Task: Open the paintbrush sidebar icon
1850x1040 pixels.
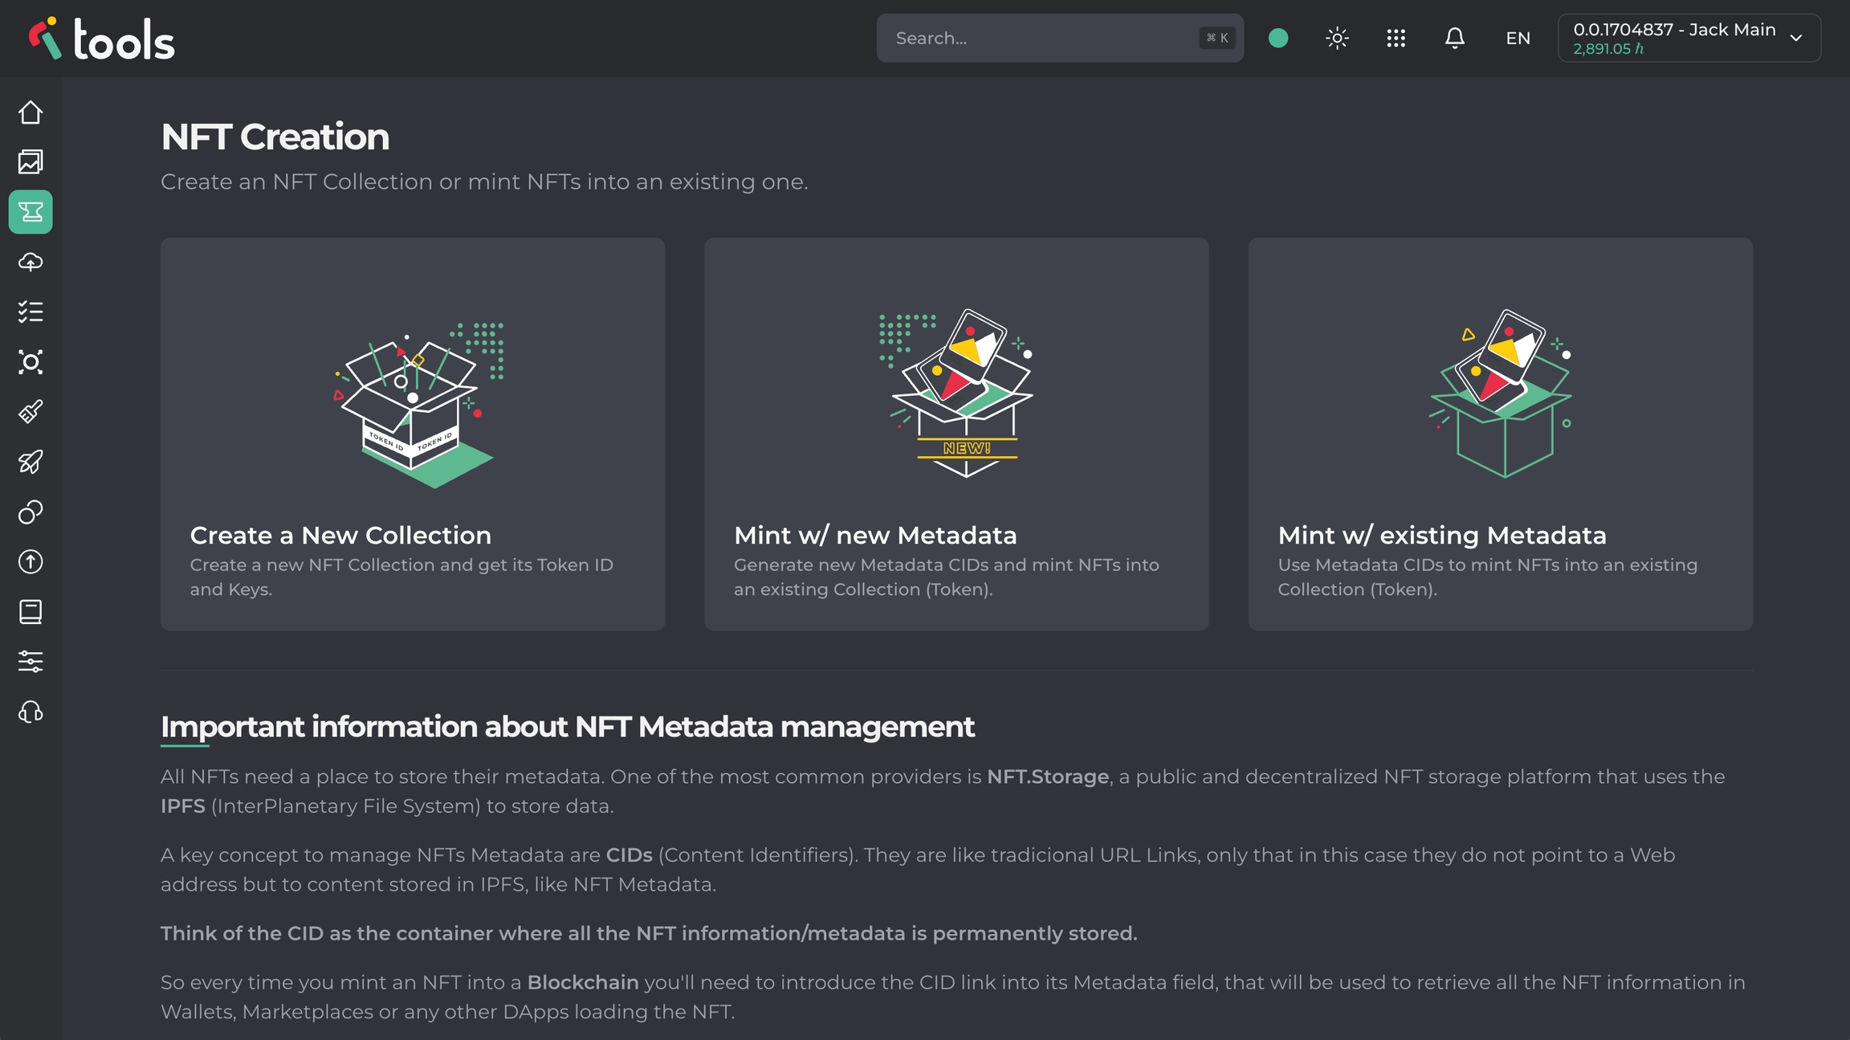Action: pos(31,412)
